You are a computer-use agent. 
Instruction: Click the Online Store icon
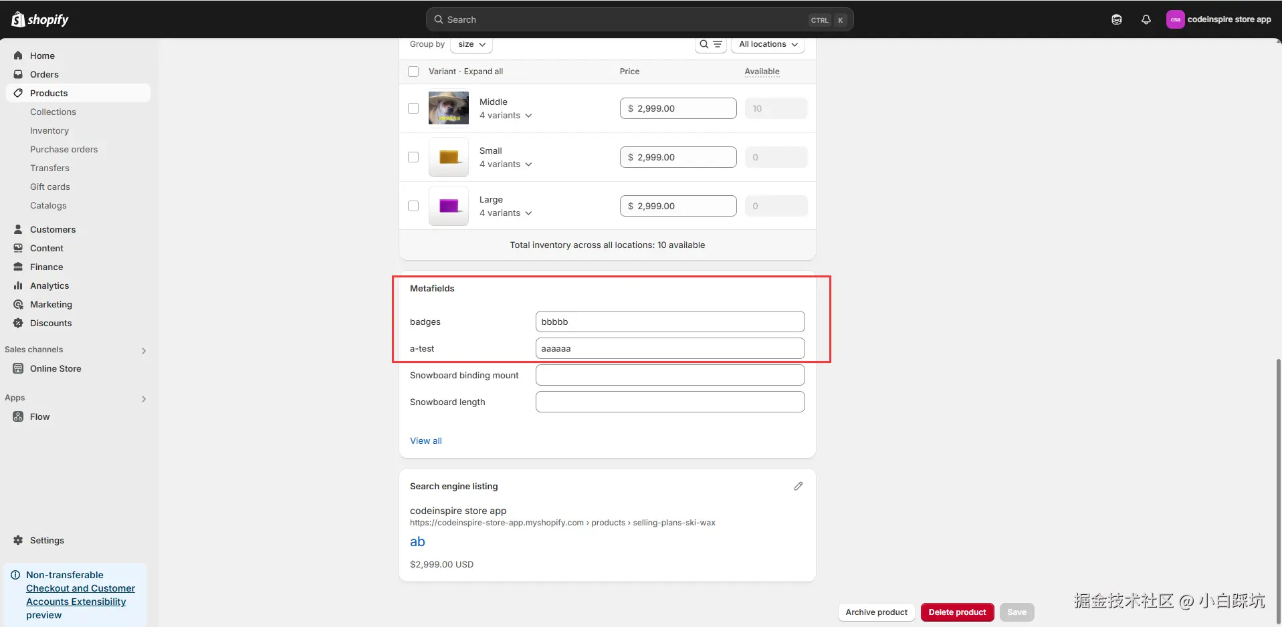point(18,368)
